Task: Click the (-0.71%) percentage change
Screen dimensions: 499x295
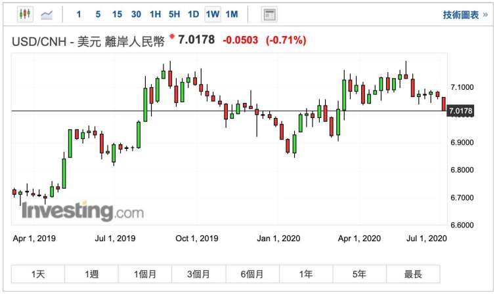Action: [286, 41]
